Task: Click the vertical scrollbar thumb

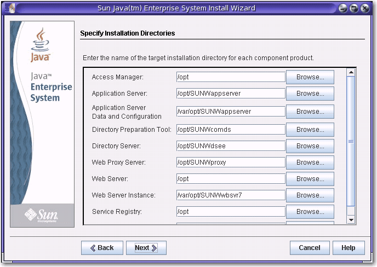Action: tap(351, 141)
